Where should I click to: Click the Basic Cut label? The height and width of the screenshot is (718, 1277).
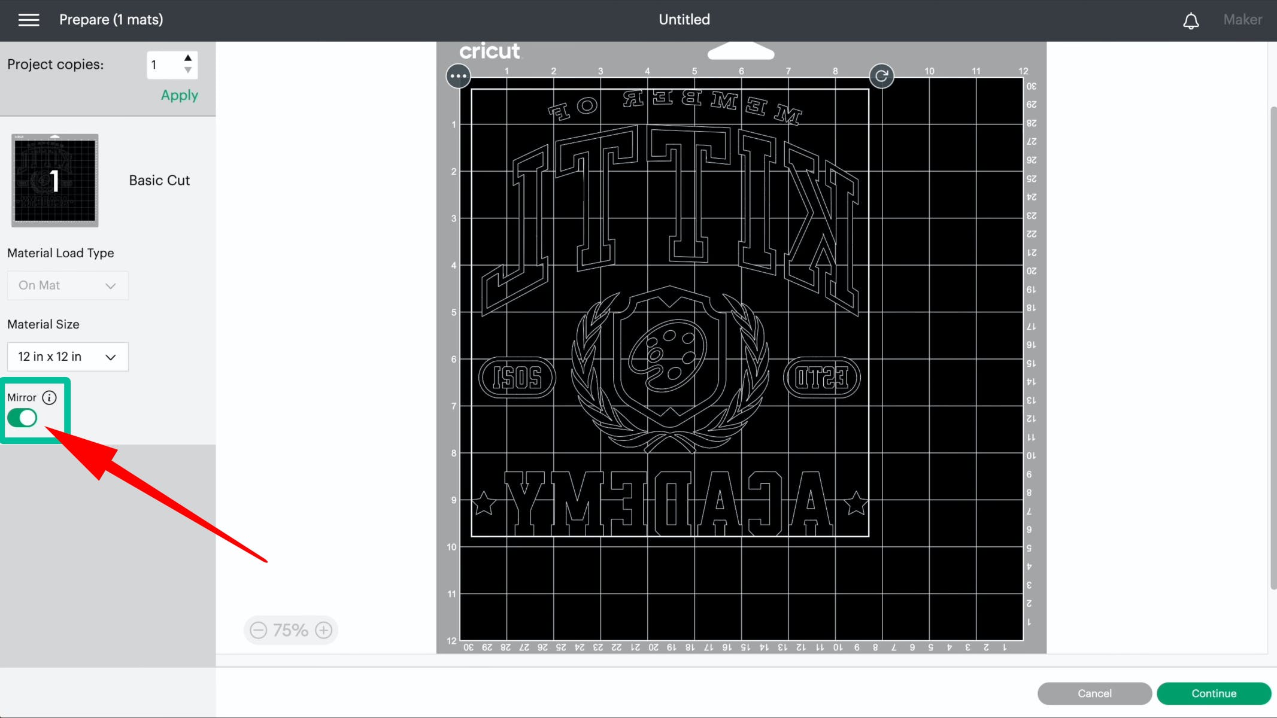coord(159,180)
